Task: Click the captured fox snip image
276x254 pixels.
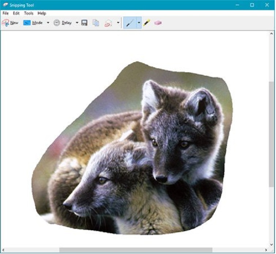Action: [132, 148]
